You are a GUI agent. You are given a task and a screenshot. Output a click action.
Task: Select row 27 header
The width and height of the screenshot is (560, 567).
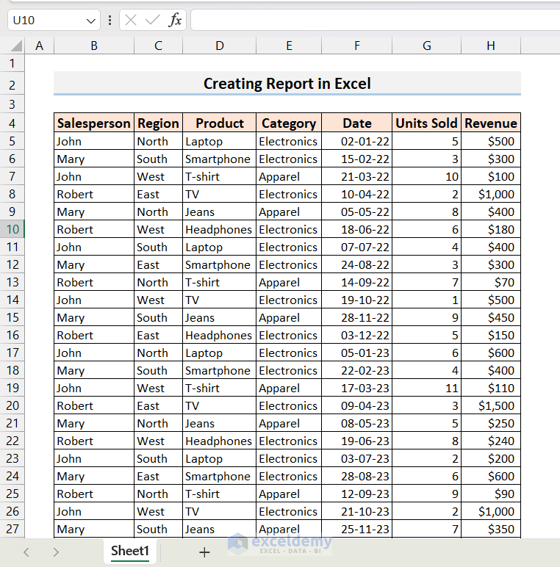click(12, 529)
